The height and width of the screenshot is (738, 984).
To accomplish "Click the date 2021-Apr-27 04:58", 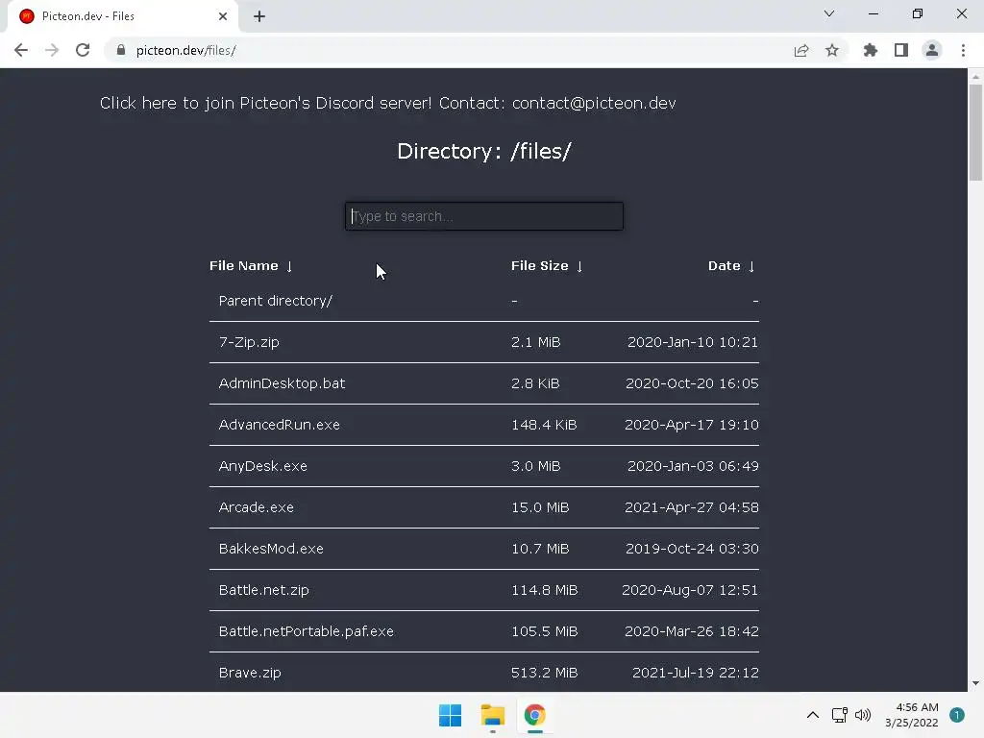I will [x=692, y=507].
